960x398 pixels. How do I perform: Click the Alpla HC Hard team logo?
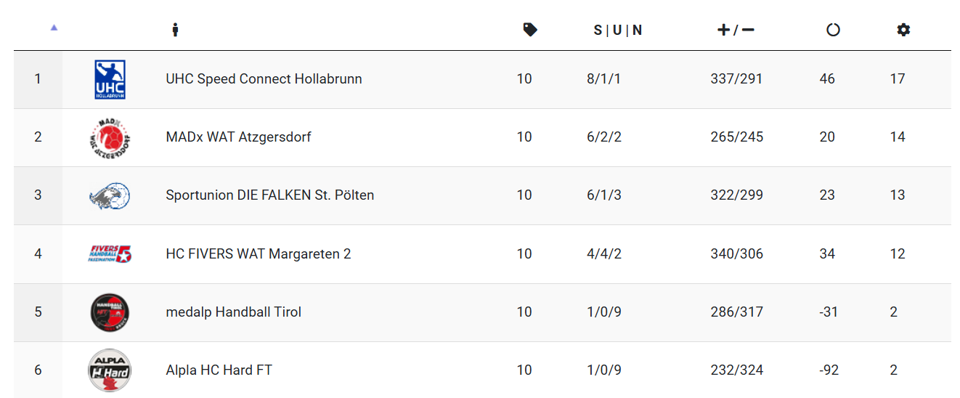pos(110,370)
